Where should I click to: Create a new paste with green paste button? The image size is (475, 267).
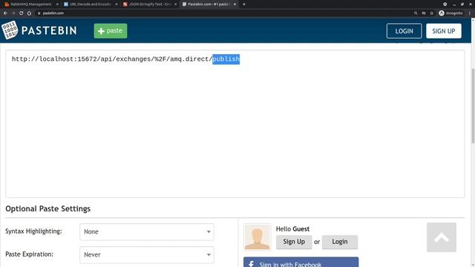[x=111, y=31]
